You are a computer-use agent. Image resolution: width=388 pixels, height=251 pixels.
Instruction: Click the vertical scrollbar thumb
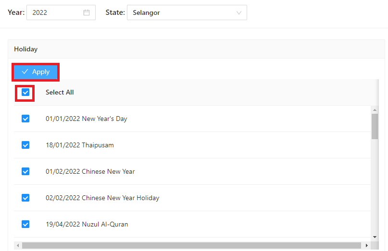point(375,126)
